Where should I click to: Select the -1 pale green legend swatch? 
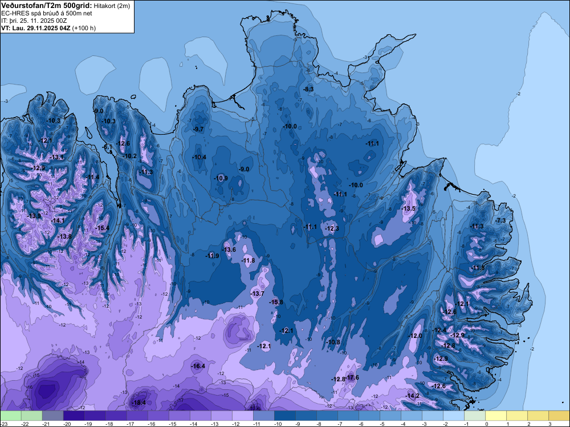pyautogui.click(x=474, y=416)
